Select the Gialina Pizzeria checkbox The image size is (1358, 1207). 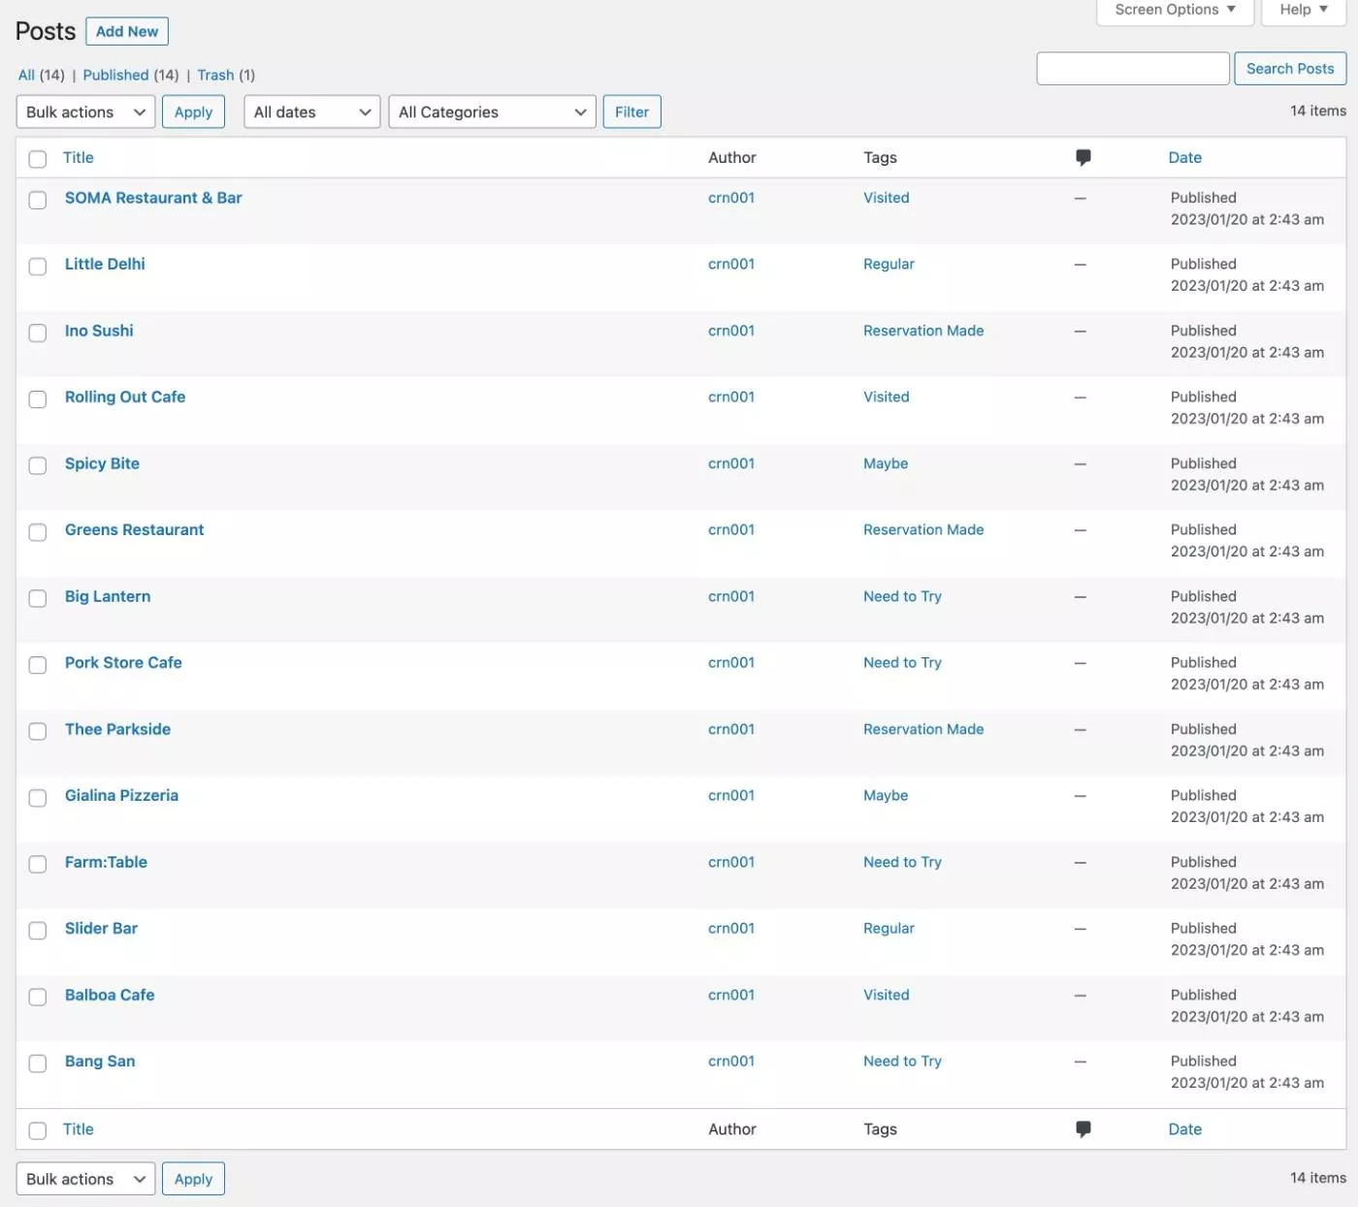point(38,798)
